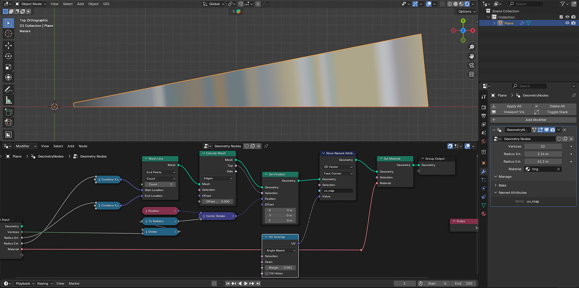
Task: Switch orthographic/perspective grid icon
Action: (x=472, y=74)
